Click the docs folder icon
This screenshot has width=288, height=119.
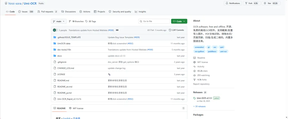(55, 56)
